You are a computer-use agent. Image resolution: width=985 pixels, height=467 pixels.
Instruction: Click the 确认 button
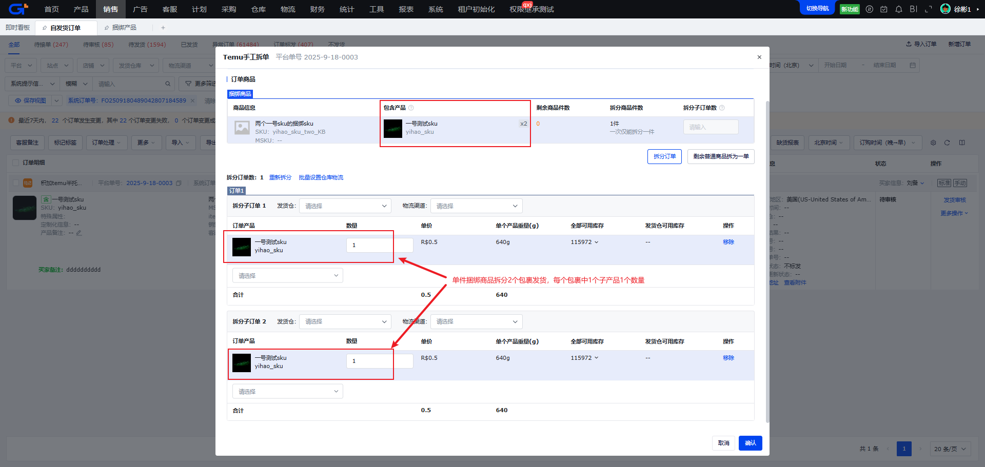coord(750,443)
